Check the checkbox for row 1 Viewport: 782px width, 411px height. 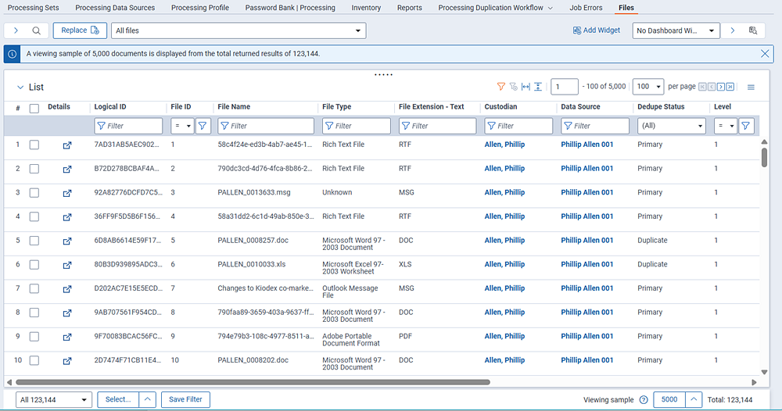coord(34,145)
